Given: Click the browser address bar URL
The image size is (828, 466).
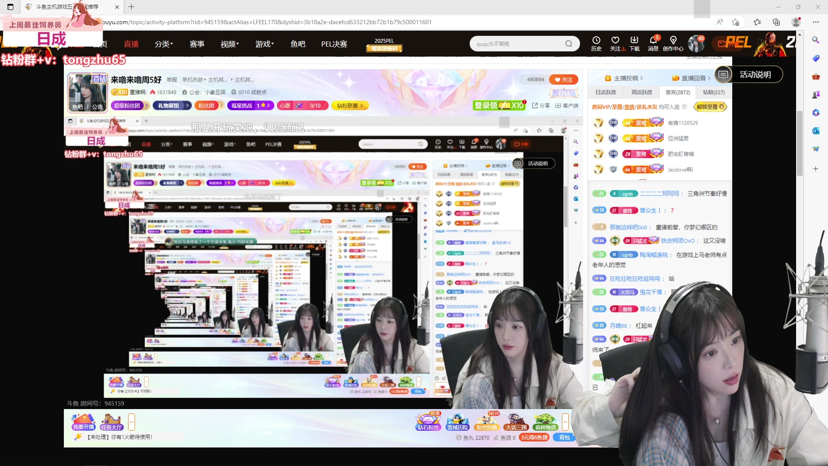Looking at the screenshot, I should (267, 22).
